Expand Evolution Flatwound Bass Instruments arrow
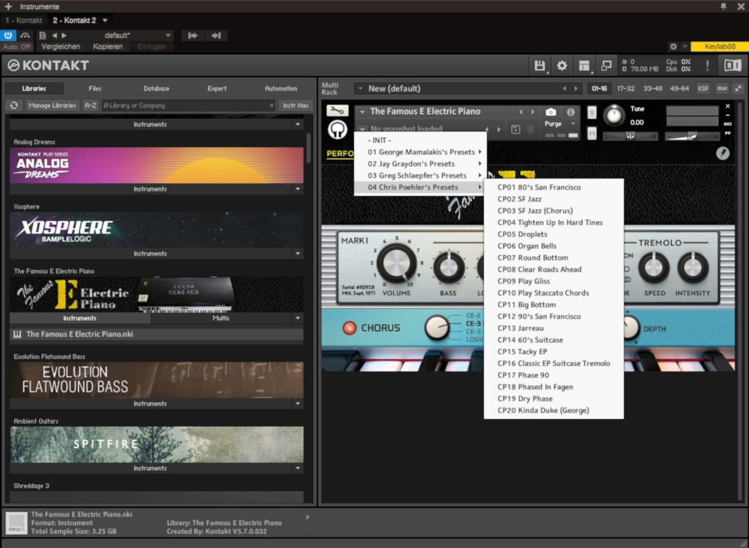749x548 pixels. click(x=298, y=404)
